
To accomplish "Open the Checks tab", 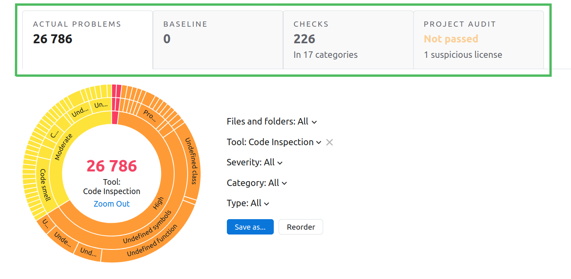I will pos(348,40).
